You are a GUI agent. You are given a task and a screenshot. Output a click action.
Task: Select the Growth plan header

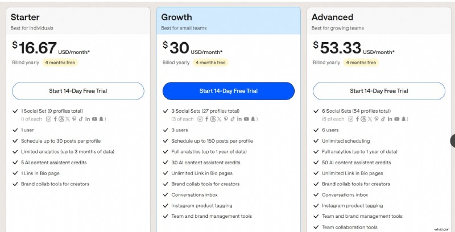tap(229, 21)
